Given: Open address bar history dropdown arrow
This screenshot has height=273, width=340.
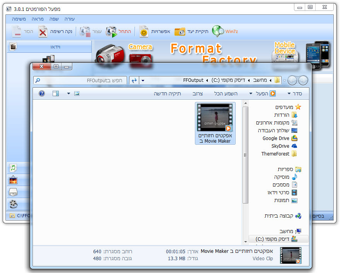Looking at the screenshot, I should (x=143, y=80).
